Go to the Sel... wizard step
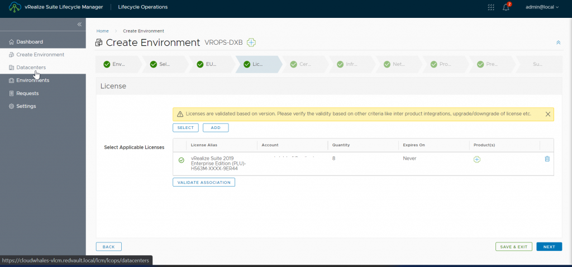The image size is (572, 267). pyautogui.click(x=165, y=65)
